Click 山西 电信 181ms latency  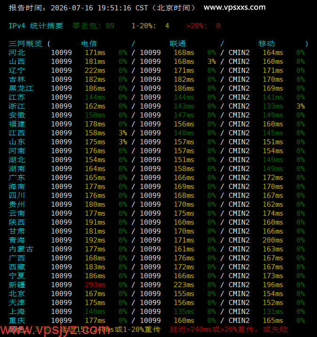click(x=95, y=62)
